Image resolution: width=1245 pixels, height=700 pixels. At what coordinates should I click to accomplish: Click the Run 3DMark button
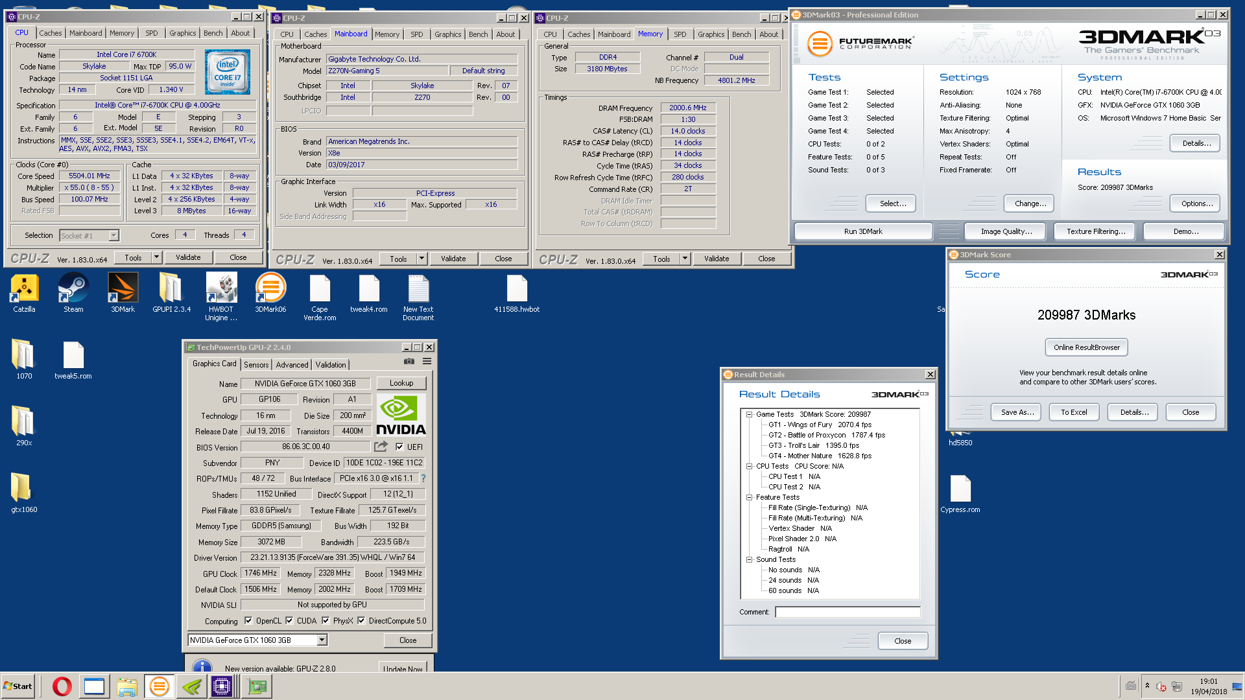pos(863,231)
